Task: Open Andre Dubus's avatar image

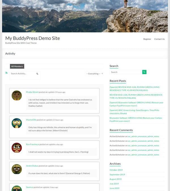Action: (x=17, y=169)
